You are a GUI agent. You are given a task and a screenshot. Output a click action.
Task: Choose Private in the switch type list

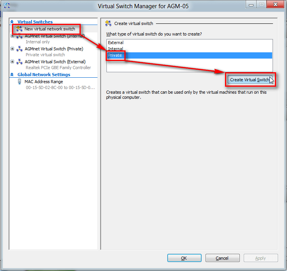tap(115, 55)
